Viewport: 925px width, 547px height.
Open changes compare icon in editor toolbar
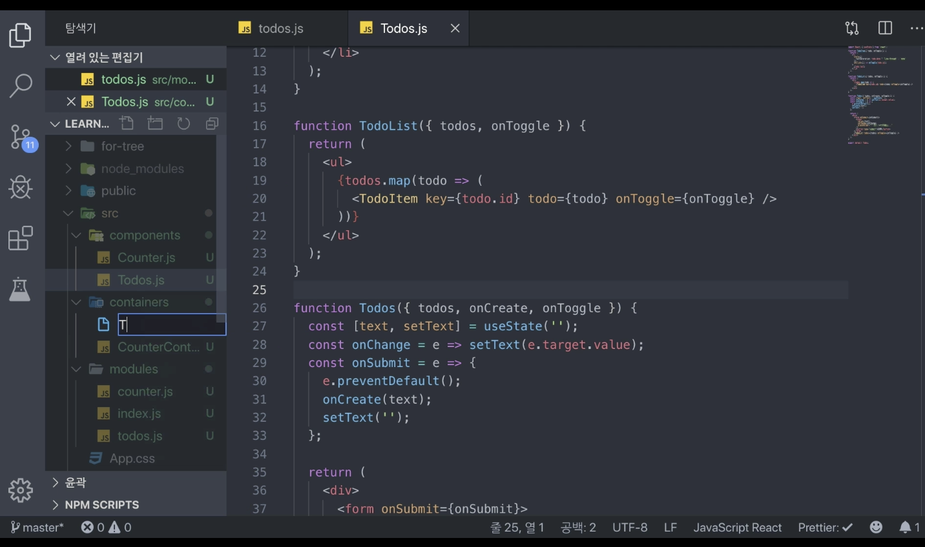click(x=852, y=28)
